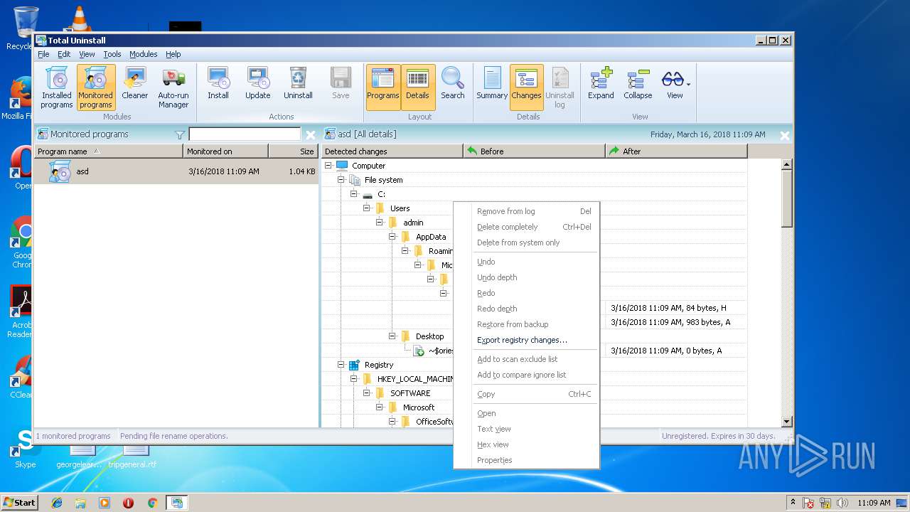Screen dimensions: 910x512
Task: Open the Auto-run Manager module
Action: pos(173,87)
